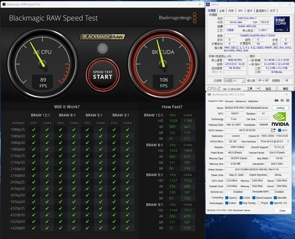Viewport: 295px width, 239px height.
Task: Switch to the 内存 tab in CPU-Z
Action: click(x=231, y=11)
